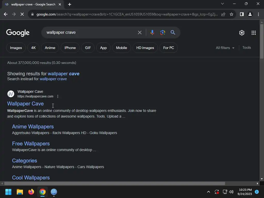Apply the App filter chip

pos(103,48)
